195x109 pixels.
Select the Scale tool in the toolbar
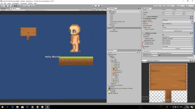click(x=12, y=6)
